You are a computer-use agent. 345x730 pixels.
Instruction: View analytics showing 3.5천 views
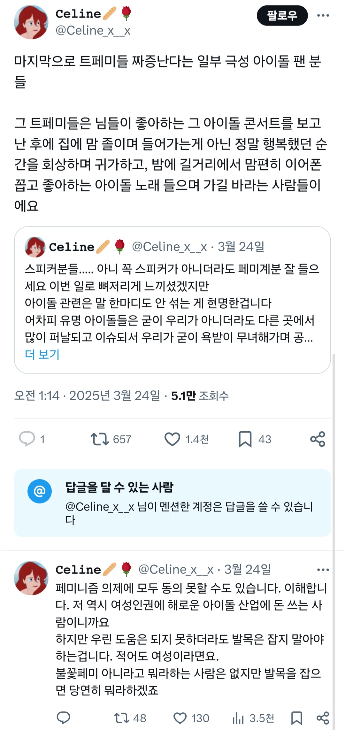click(238, 718)
